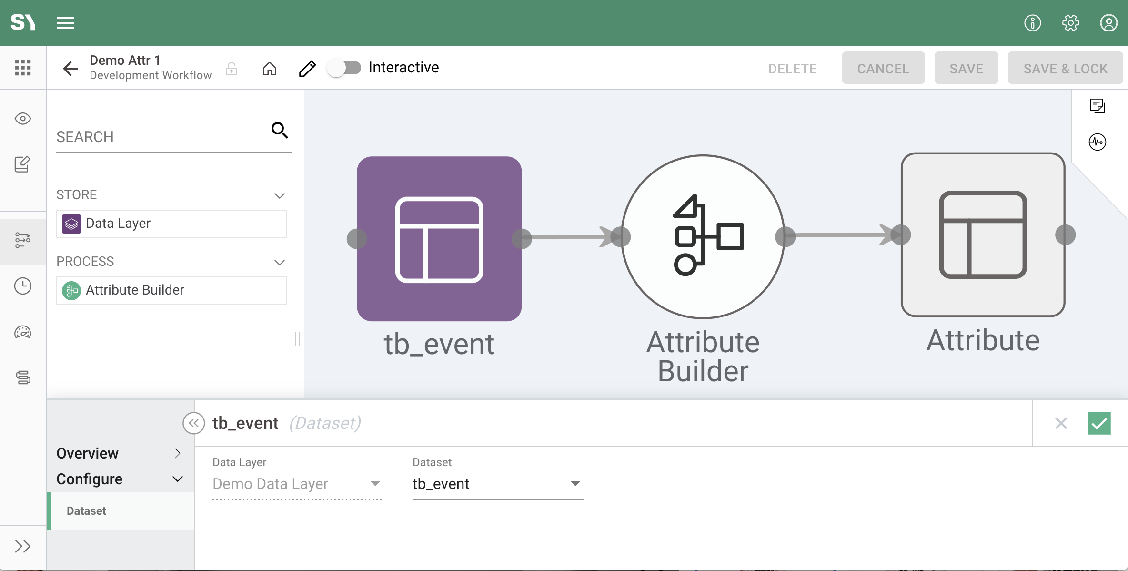Click the SAVE & LOCK button
This screenshot has width=1128, height=571.
(1065, 69)
